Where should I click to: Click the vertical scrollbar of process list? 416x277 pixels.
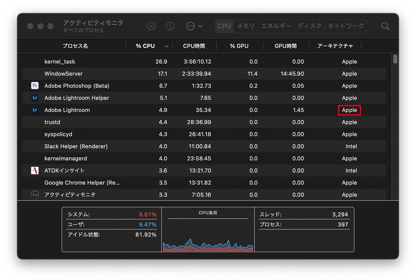click(396, 59)
